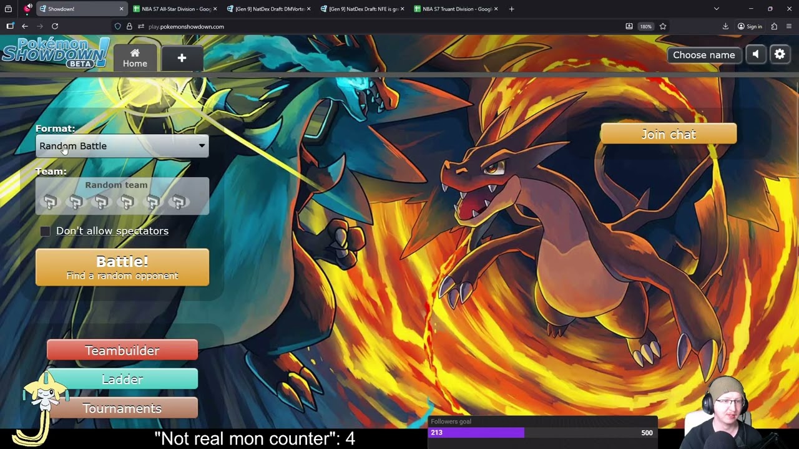
Task: Click Battle! Find a random opponent
Action: [122, 268]
